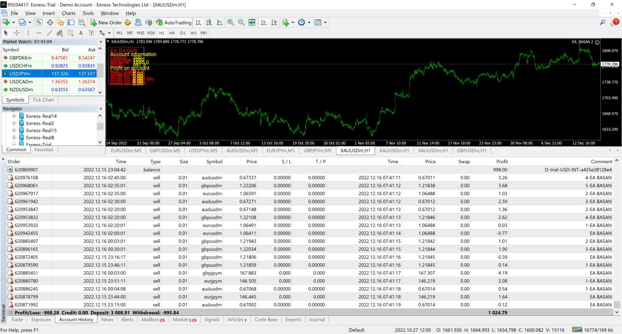This screenshot has width=622, height=334.
Task: Switch to GBPUSDm,M5 chart tab
Action: point(165,150)
